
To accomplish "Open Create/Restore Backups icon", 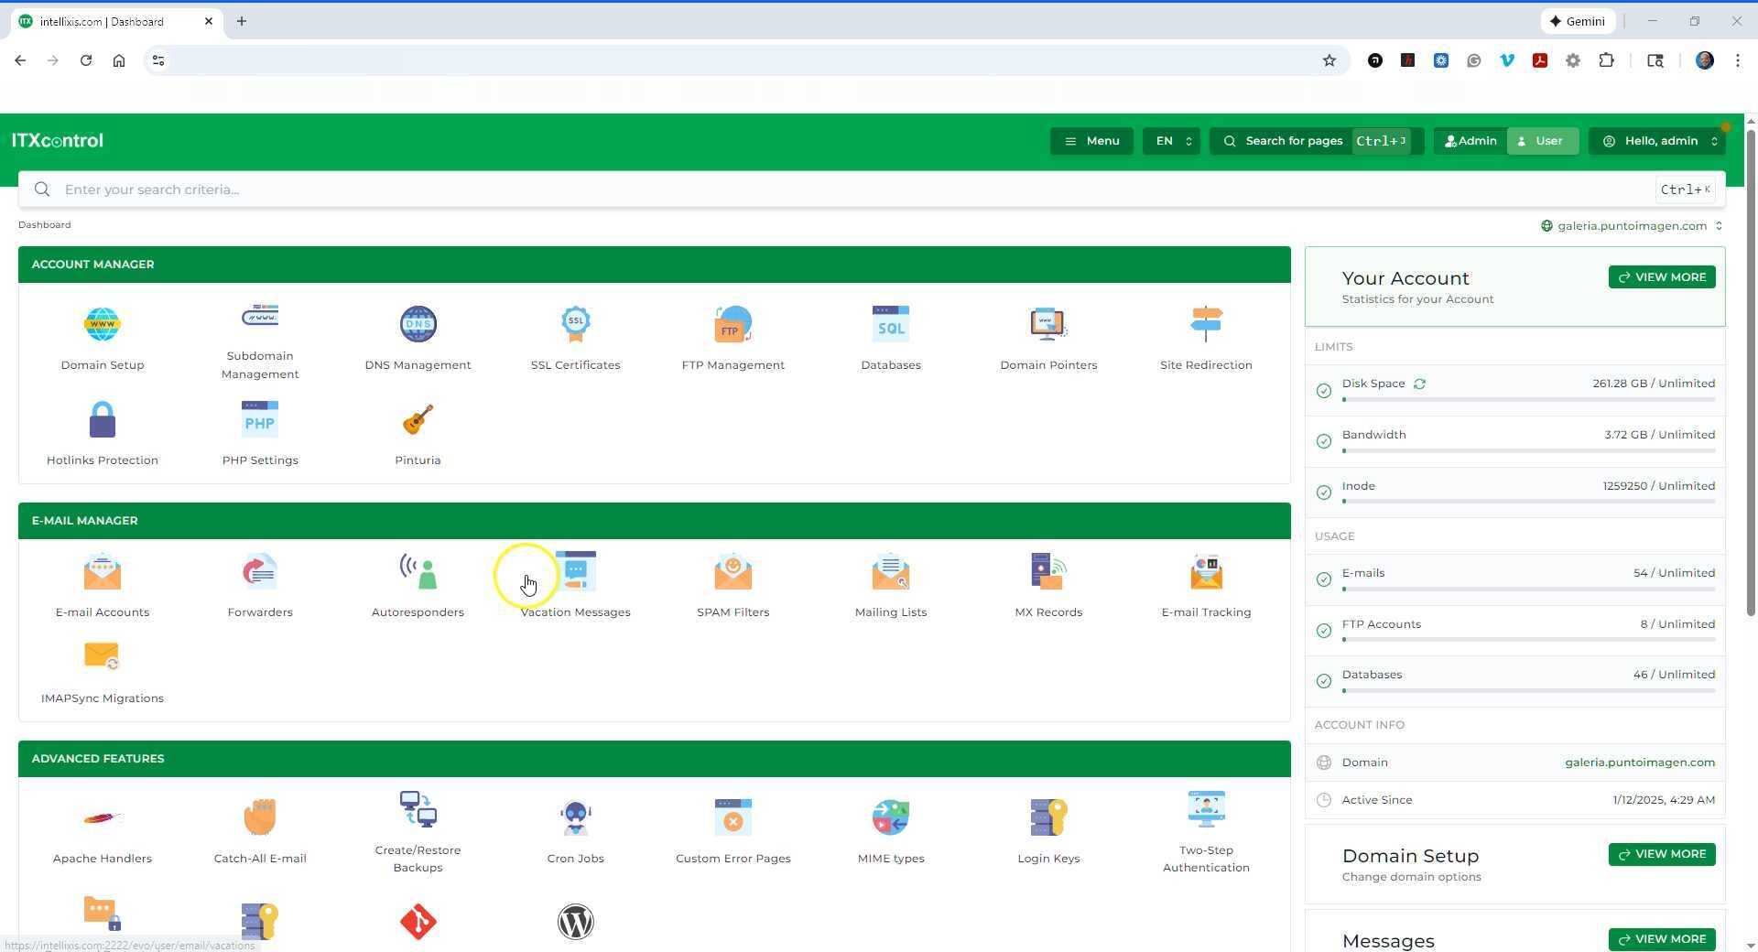I will [x=418, y=809].
